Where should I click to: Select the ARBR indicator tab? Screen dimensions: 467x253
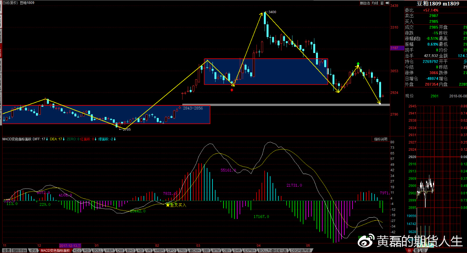159,250
